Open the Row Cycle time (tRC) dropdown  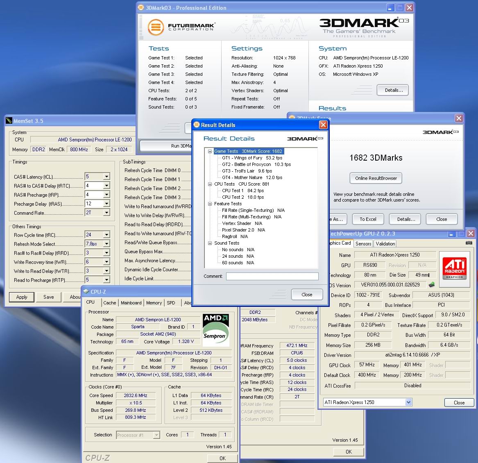106,234
